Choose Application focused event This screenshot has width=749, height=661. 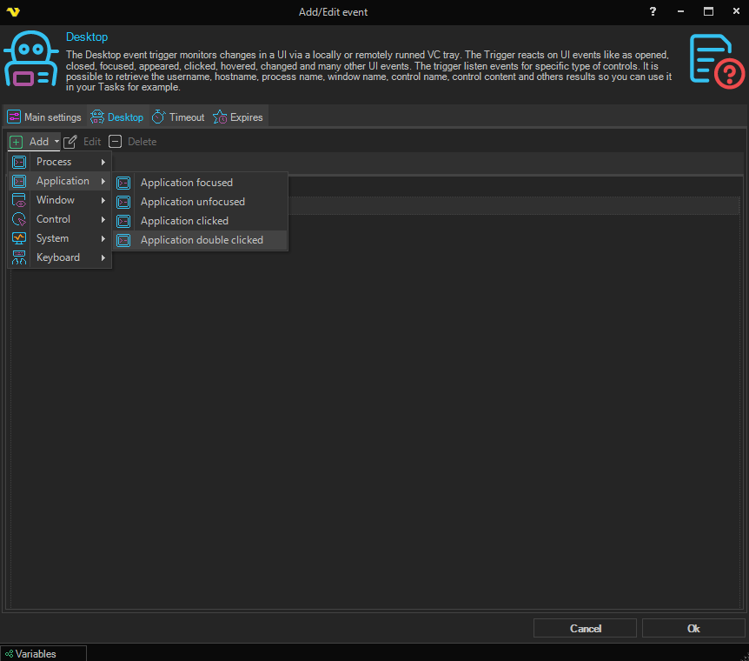[200, 183]
